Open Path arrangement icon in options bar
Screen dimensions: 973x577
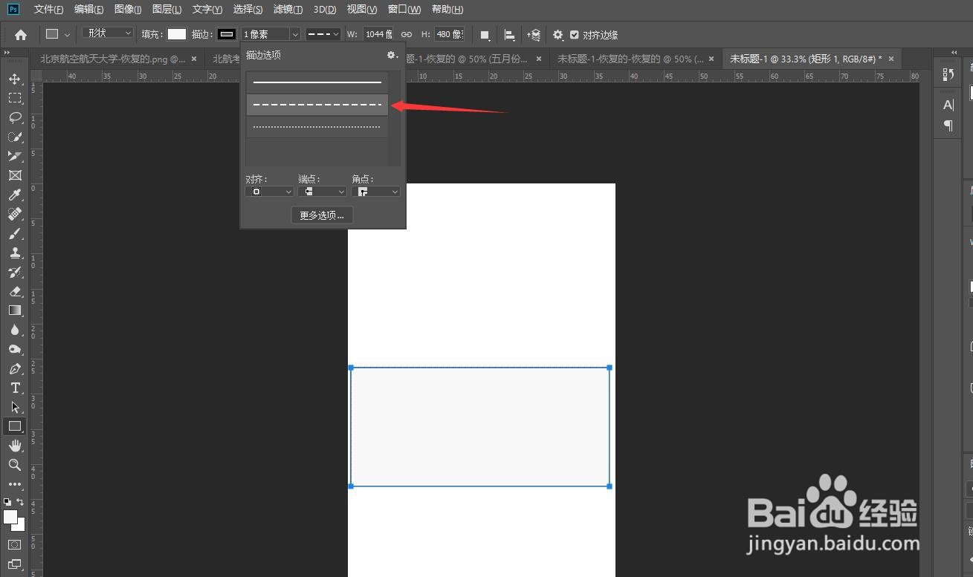(x=534, y=35)
